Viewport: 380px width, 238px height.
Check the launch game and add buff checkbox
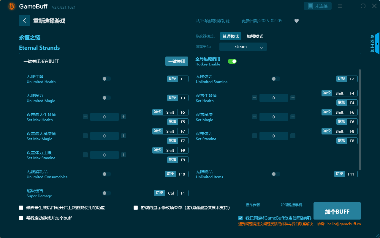tap(21, 218)
